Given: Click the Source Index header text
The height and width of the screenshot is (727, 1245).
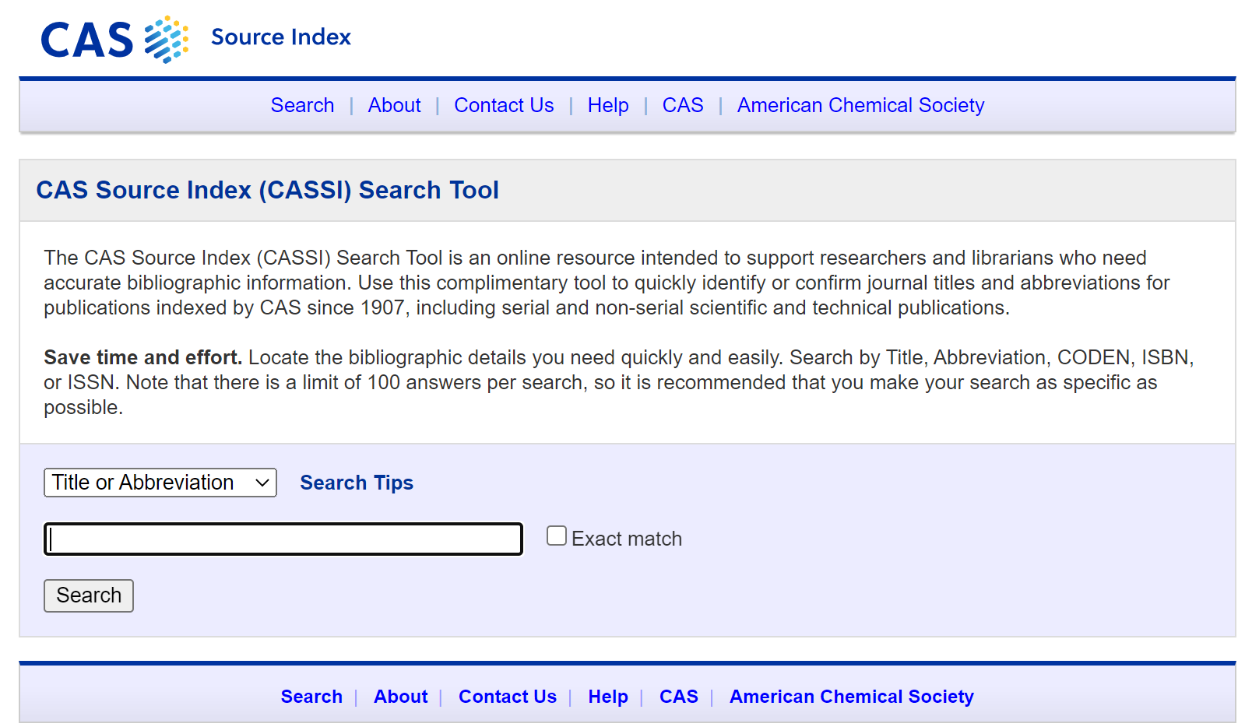Looking at the screenshot, I should click(280, 37).
